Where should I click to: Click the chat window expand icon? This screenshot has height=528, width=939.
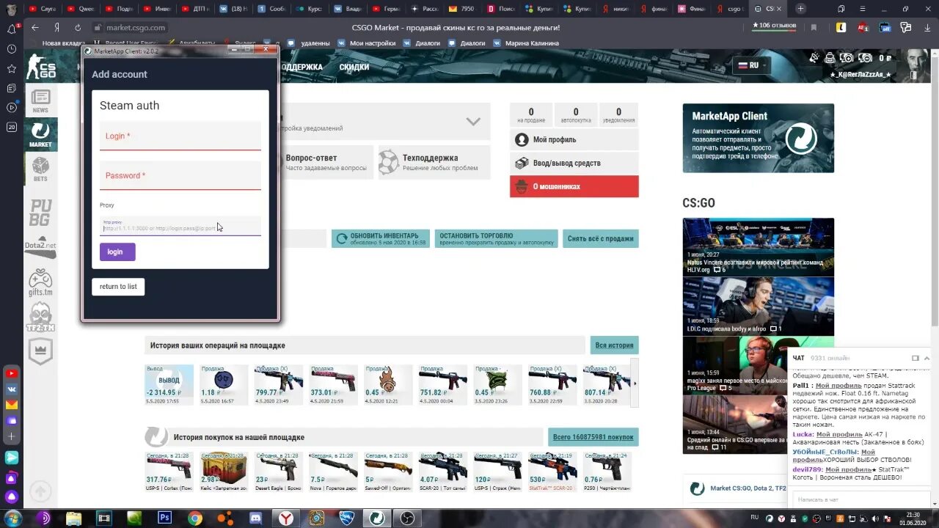915,358
